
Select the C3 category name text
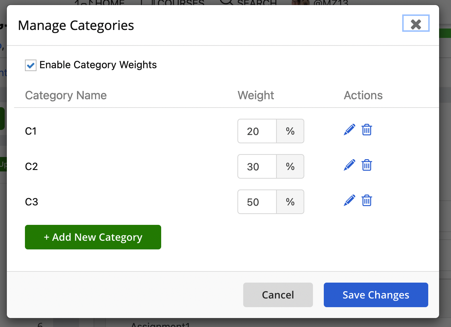point(31,202)
